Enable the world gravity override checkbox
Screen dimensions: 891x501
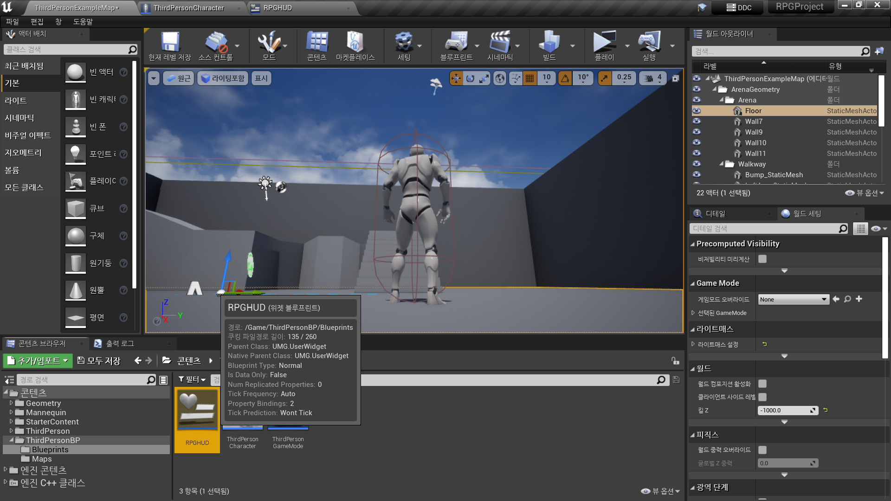762,450
